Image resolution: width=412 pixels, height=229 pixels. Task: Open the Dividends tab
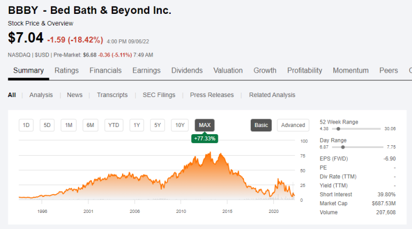[187, 70]
